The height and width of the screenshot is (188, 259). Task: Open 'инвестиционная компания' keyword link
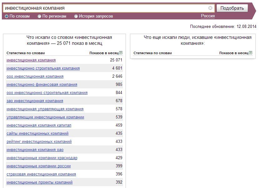31,60
